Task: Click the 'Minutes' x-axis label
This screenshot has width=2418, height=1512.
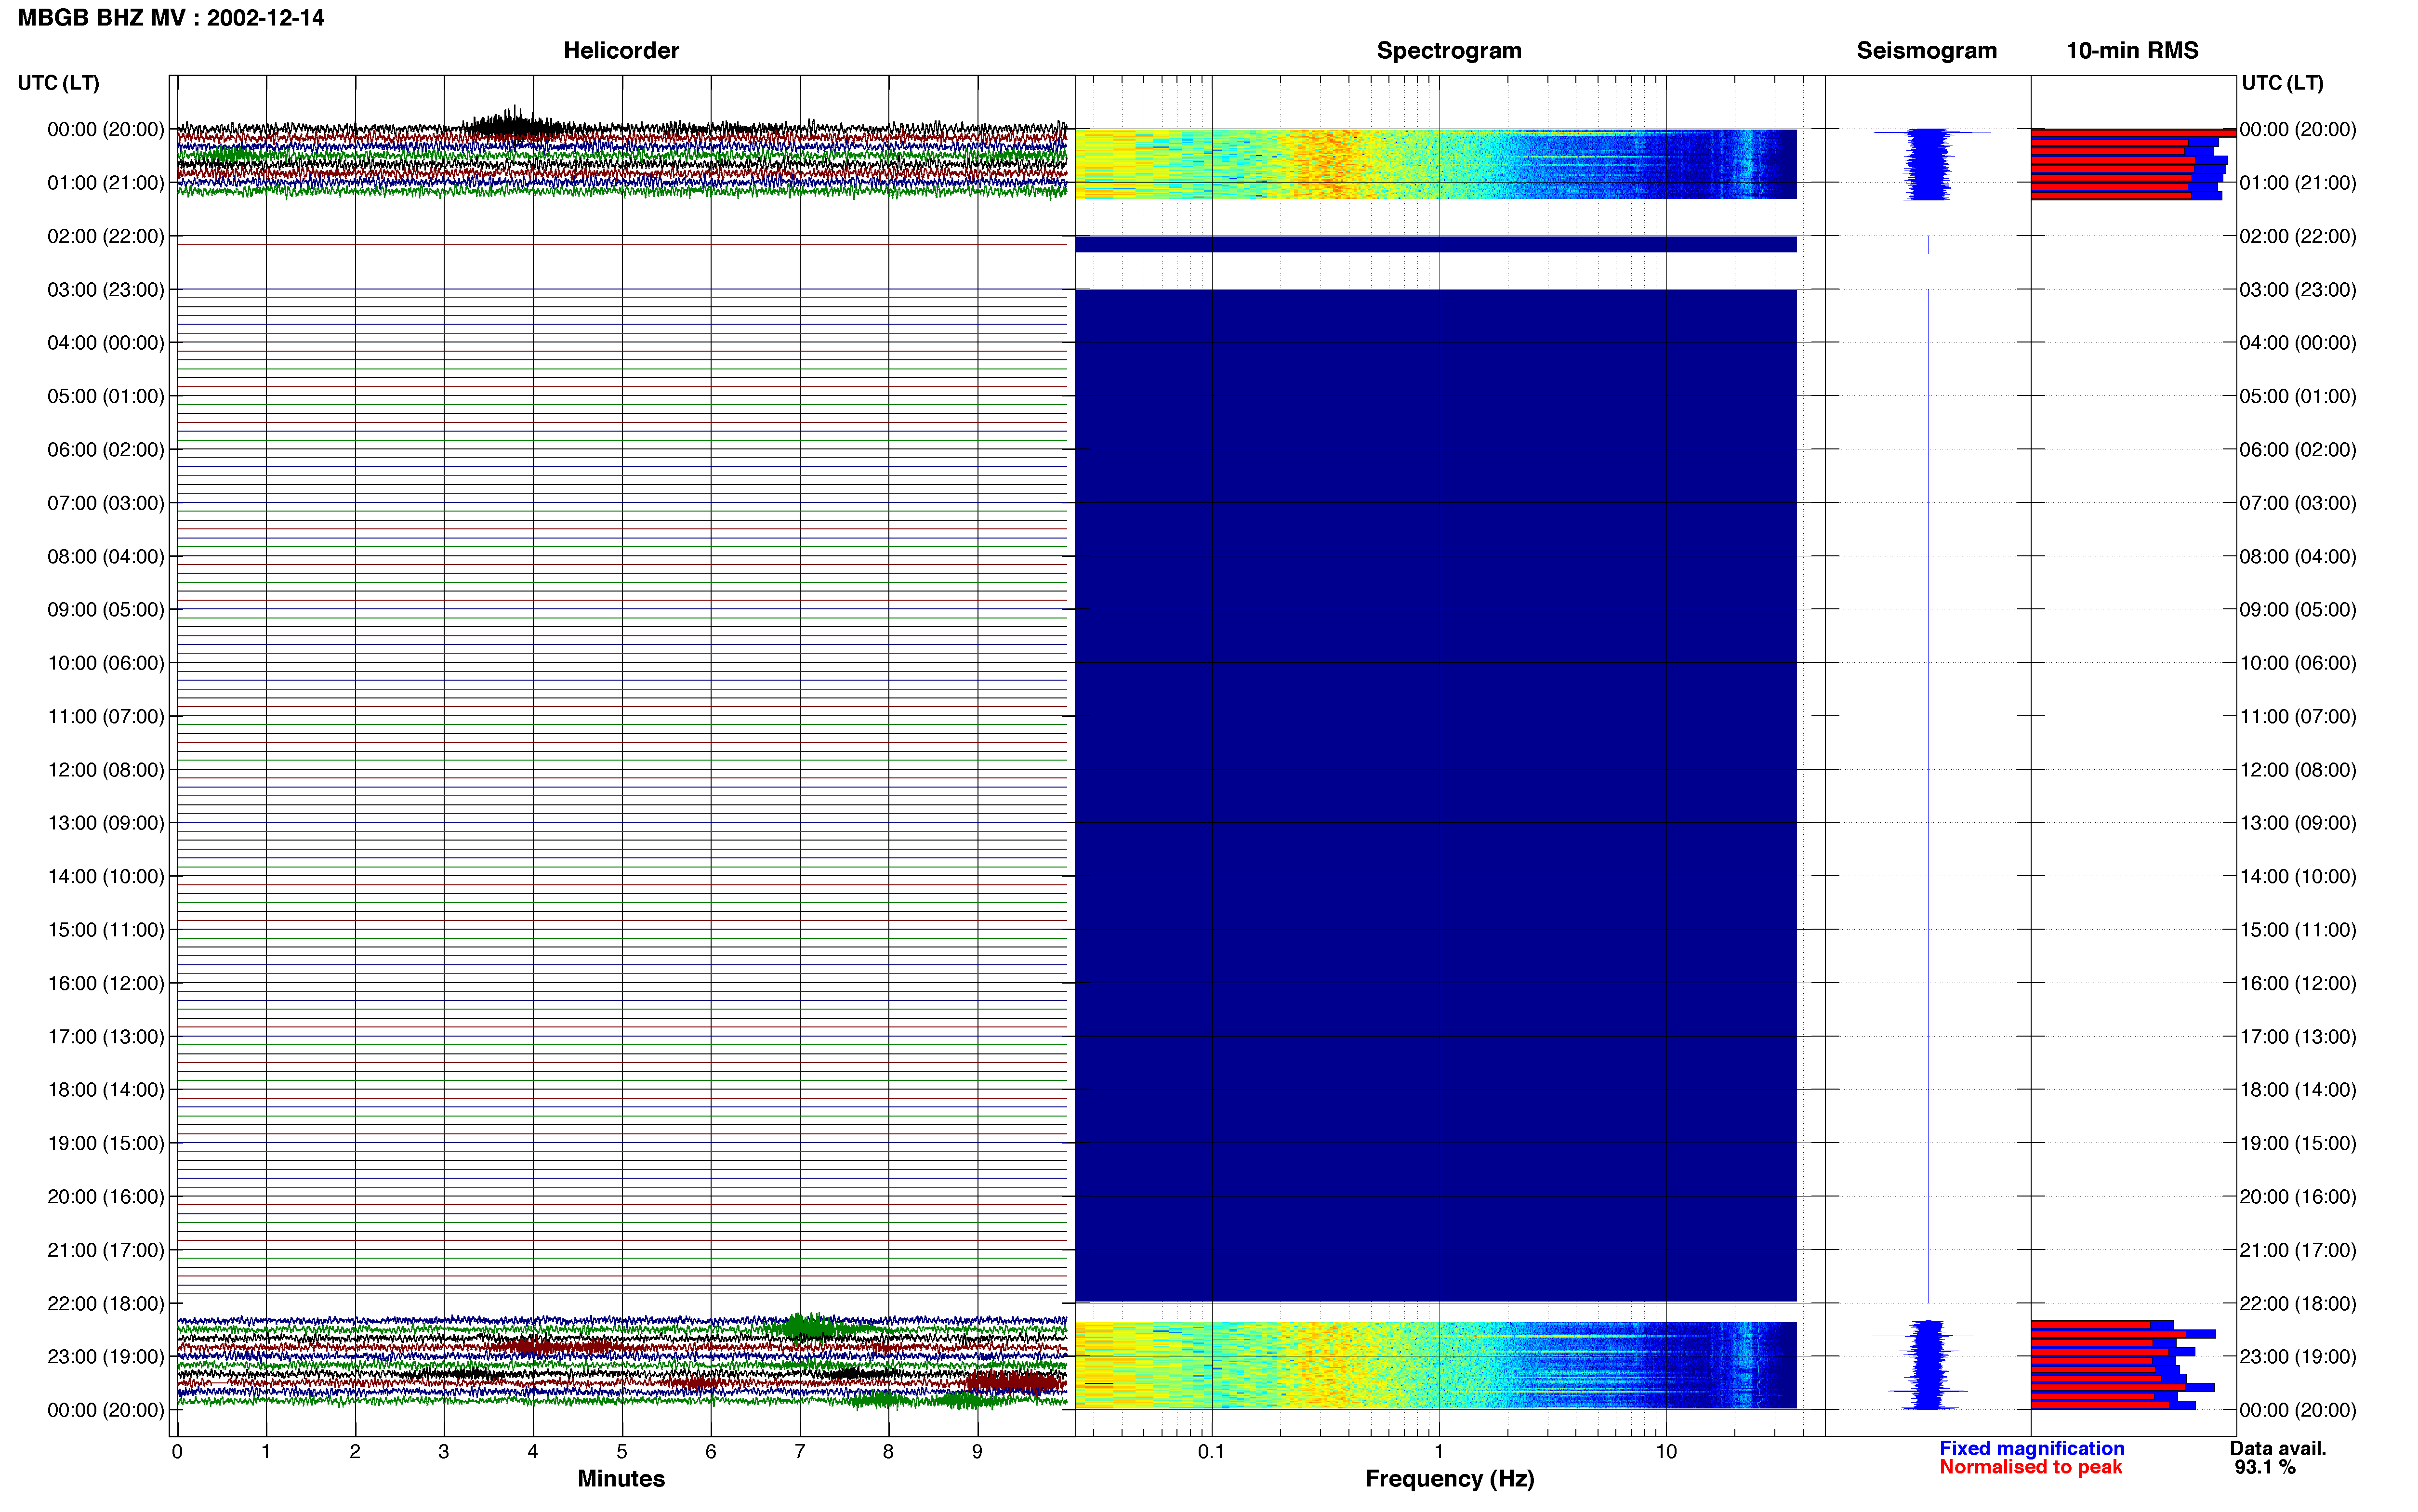Action: 621,1478
